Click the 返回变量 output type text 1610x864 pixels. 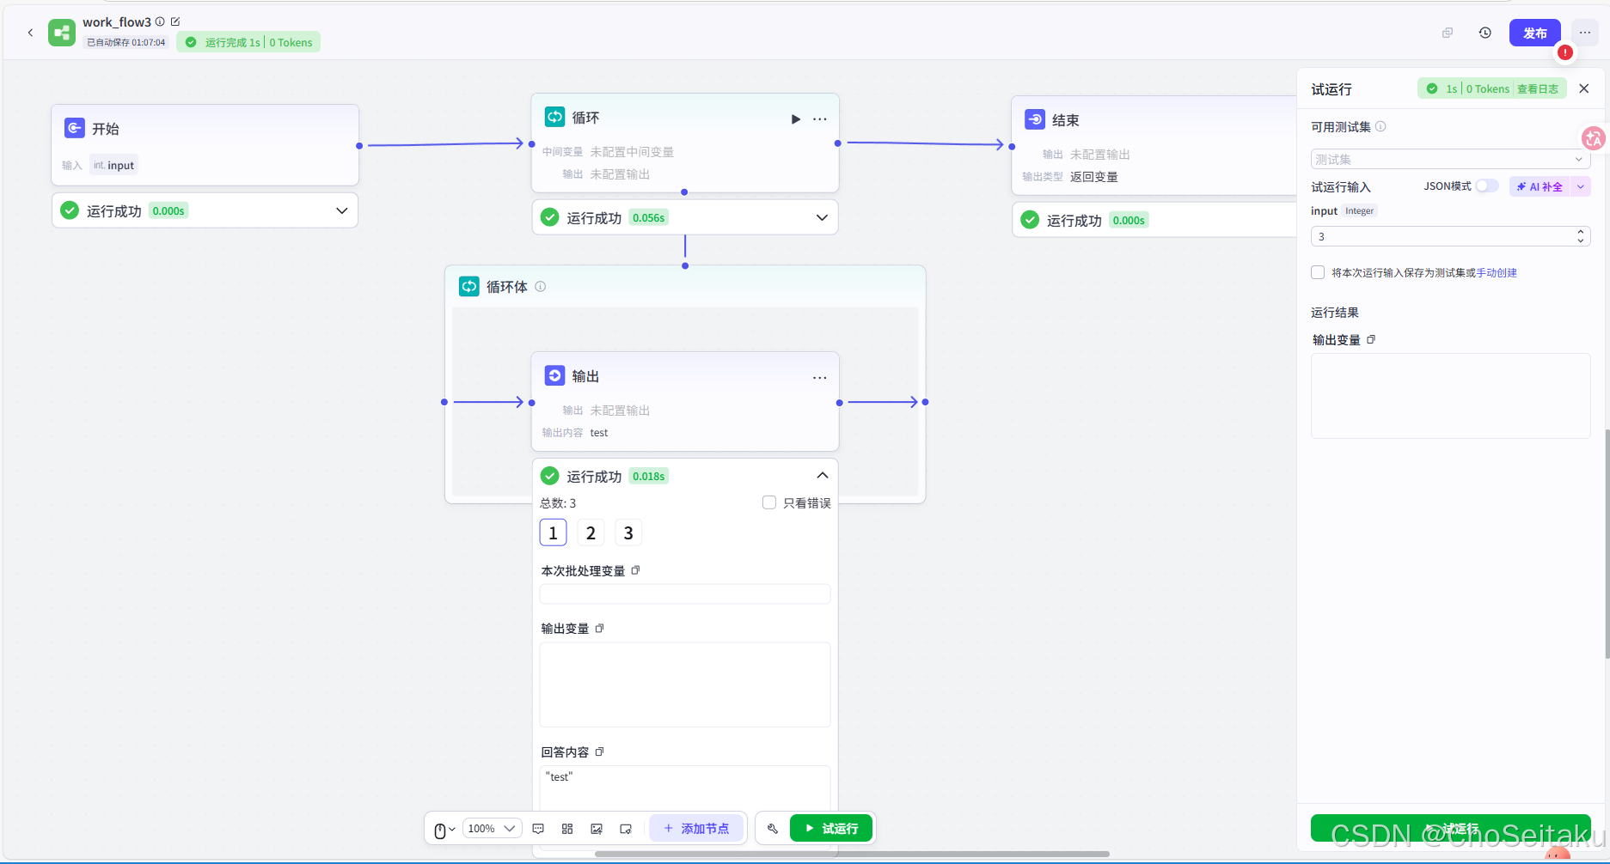(x=1094, y=177)
